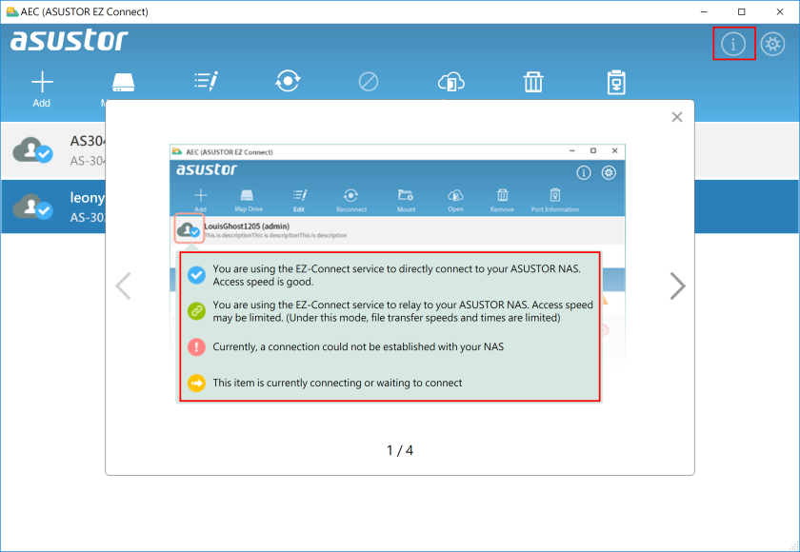Minimize the AEC window
The width and height of the screenshot is (800, 552).
[704, 11]
